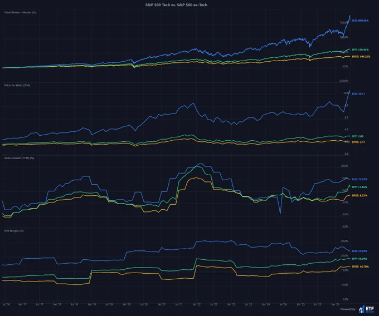
Task: Click the -250.0% tick in Total Return panel
Action: (x=344, y=81)
